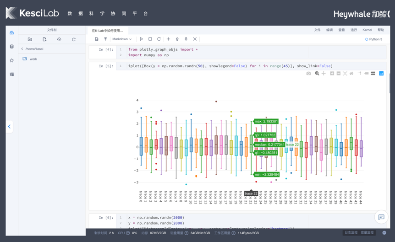Open 变量监控 variable monitor

click(367, 232)
